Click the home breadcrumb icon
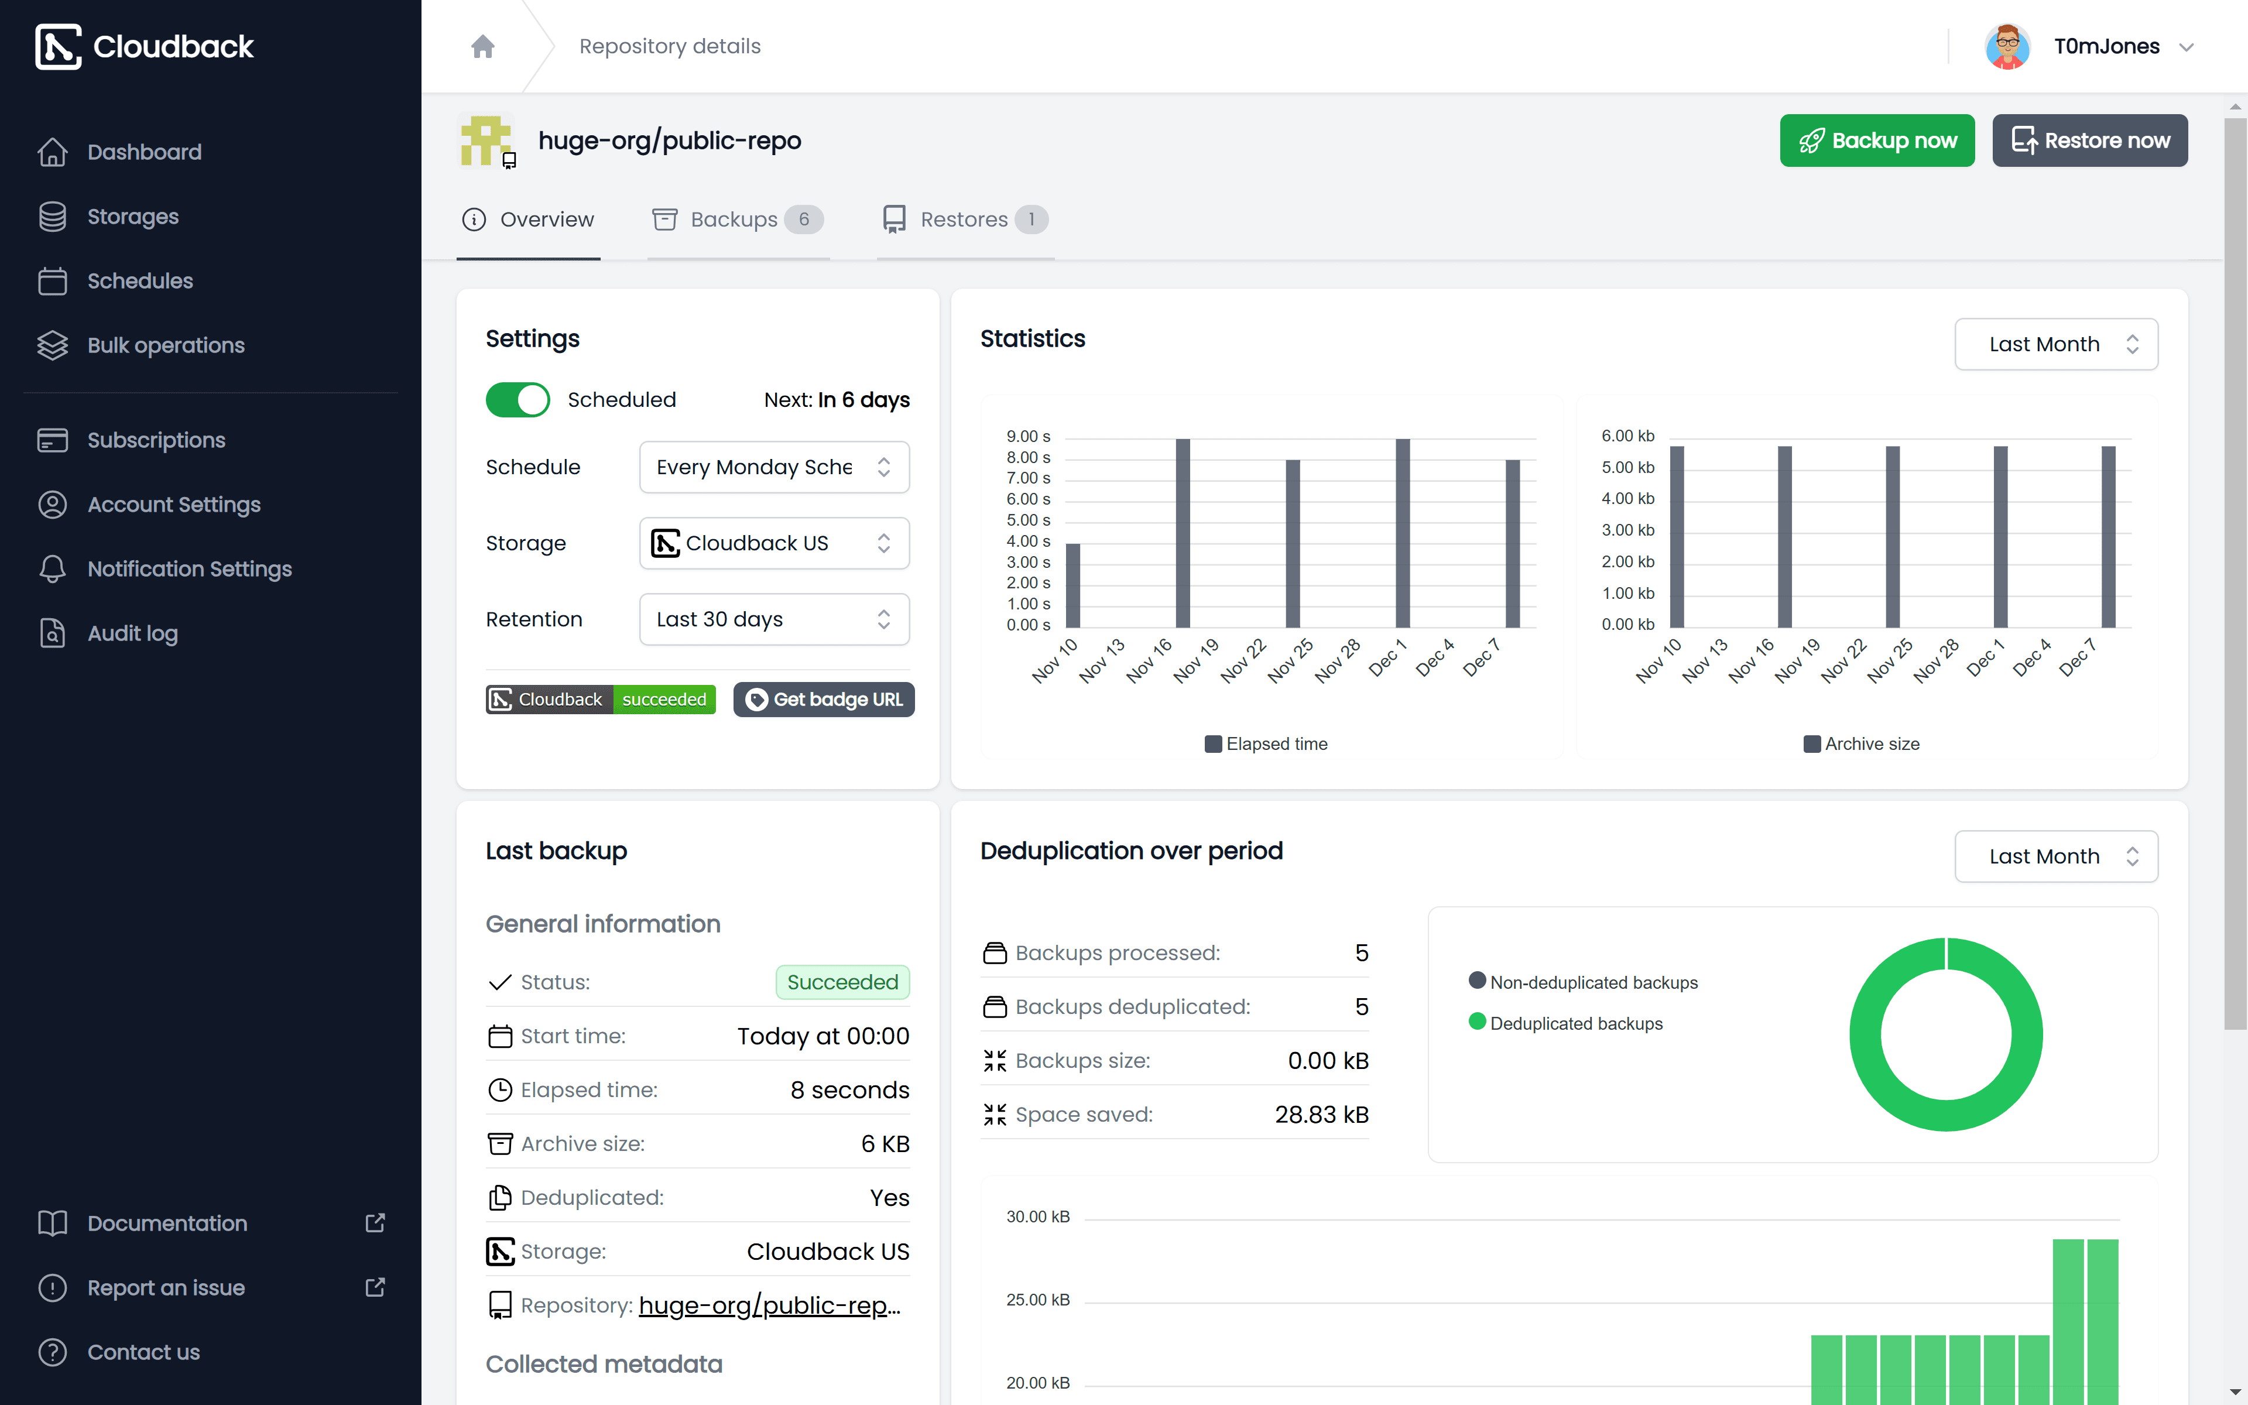Image resolution: width=2248 pixels, height=1405 pixels. point(482,46)
